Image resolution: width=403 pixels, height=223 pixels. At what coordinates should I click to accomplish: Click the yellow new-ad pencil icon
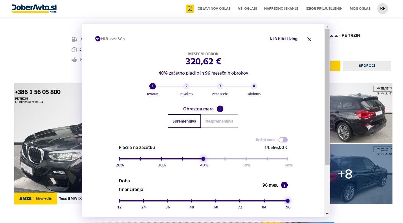[190, 9]
